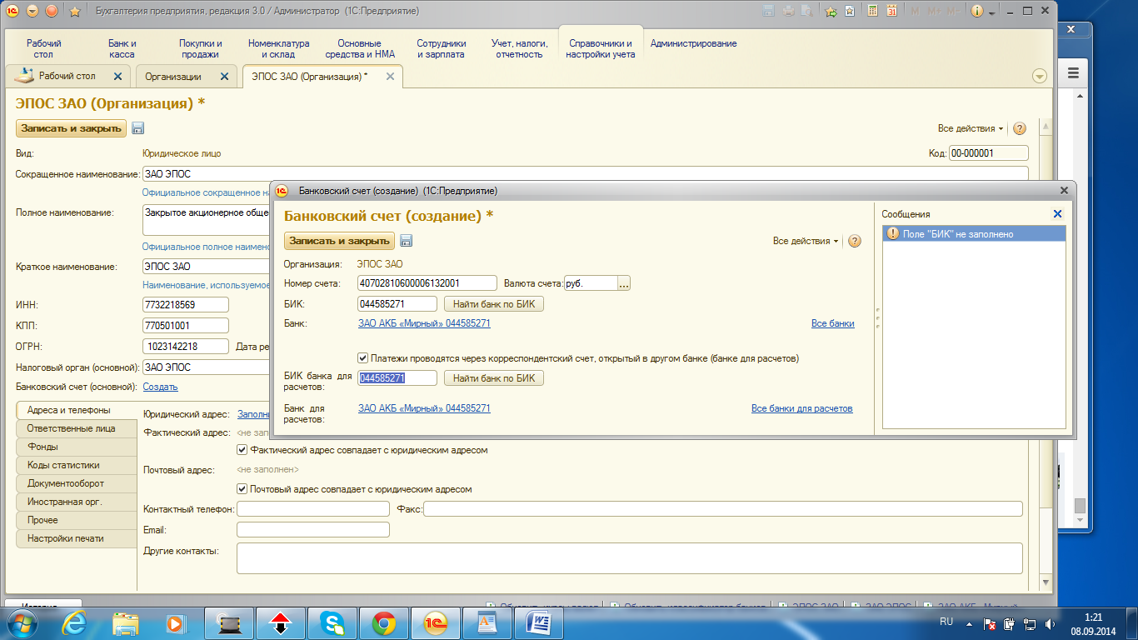Screen dimensions: 1138x640
Task: Switch to 1C icon on the taskbar
Action: click(436, 622)
